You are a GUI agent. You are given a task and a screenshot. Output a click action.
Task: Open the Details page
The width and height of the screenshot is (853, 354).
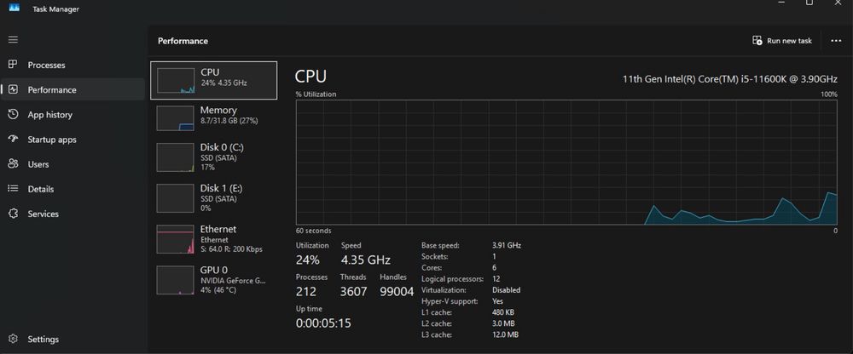click(x=41, y=189)
